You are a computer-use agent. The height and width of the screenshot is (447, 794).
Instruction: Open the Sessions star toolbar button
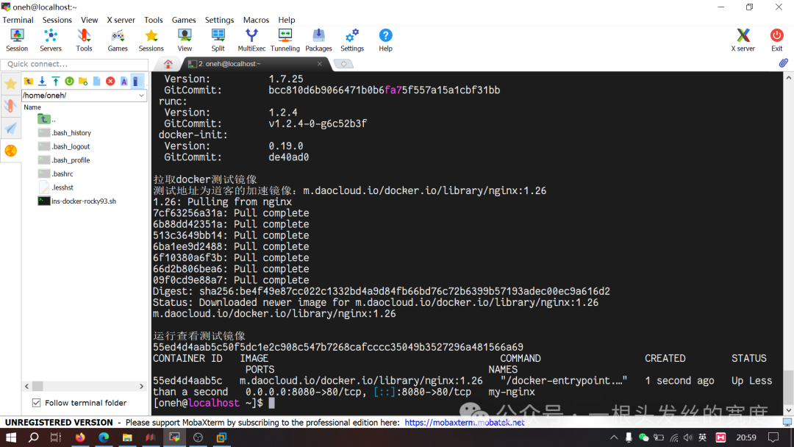151,40
